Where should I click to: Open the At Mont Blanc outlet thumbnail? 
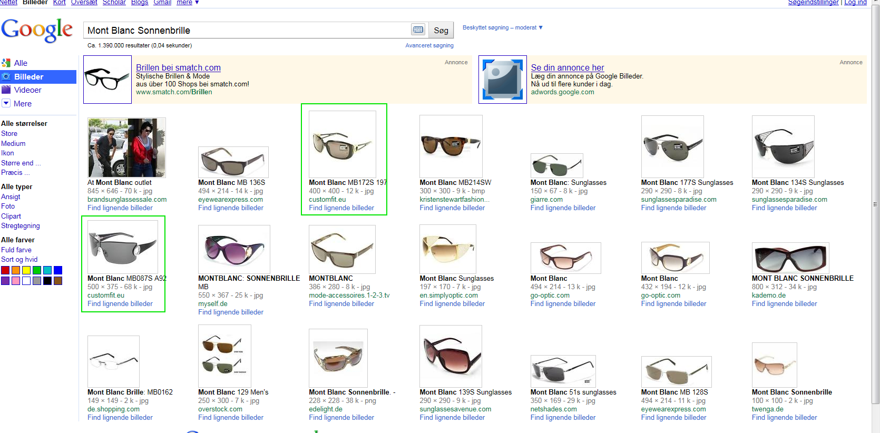tap(126, 147)
